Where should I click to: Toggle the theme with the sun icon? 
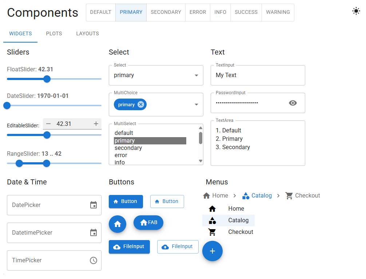pos(356,11)
